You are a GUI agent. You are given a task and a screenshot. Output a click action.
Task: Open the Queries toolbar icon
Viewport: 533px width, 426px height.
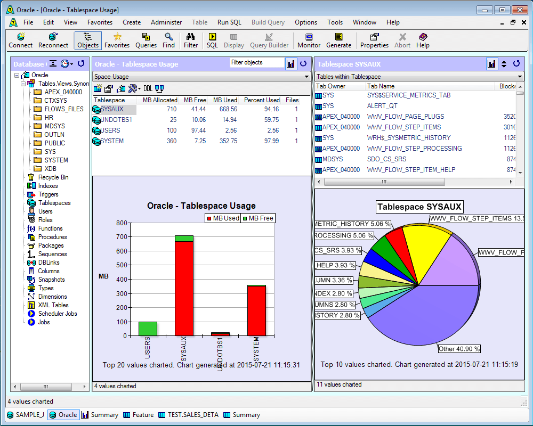pos(146,40)
